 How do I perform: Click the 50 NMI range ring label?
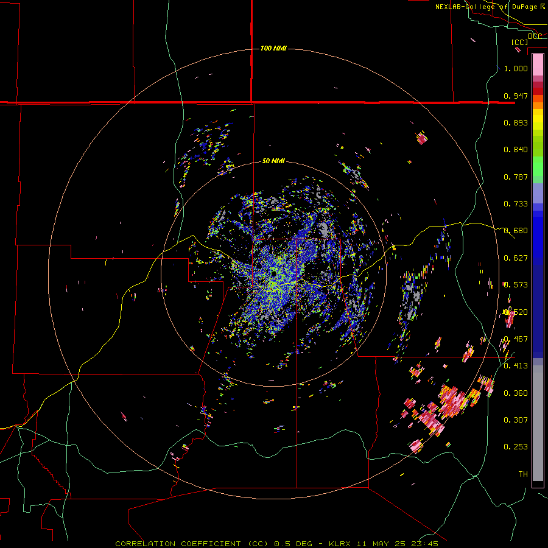[273, 161]
